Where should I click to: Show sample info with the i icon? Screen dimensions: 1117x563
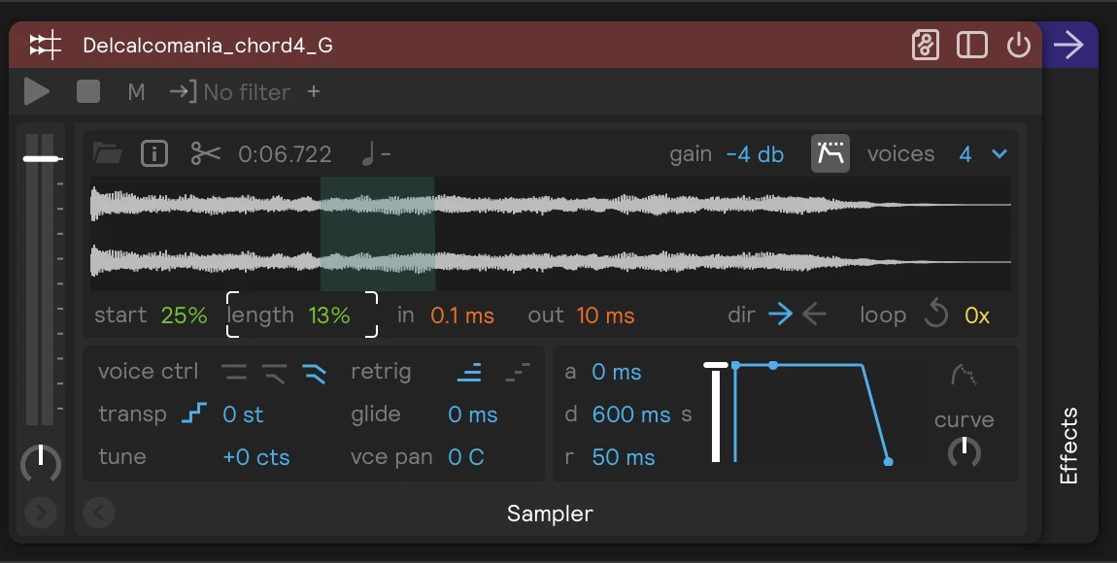tap(154, 153)
